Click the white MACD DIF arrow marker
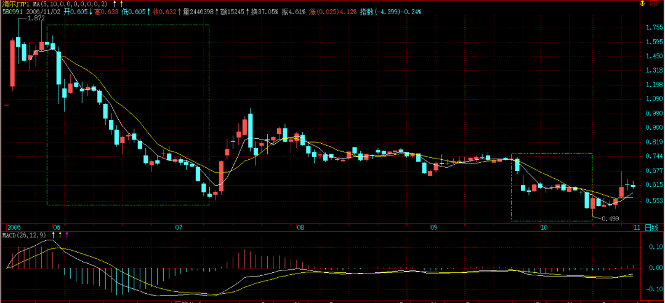Screen dimensions: 665x303 pyautogui.click(x=54, y=235)
